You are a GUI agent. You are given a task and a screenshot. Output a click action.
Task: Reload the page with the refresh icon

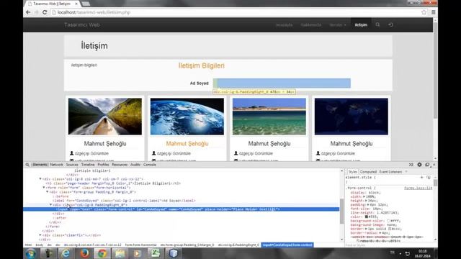[x=45, y=12]
